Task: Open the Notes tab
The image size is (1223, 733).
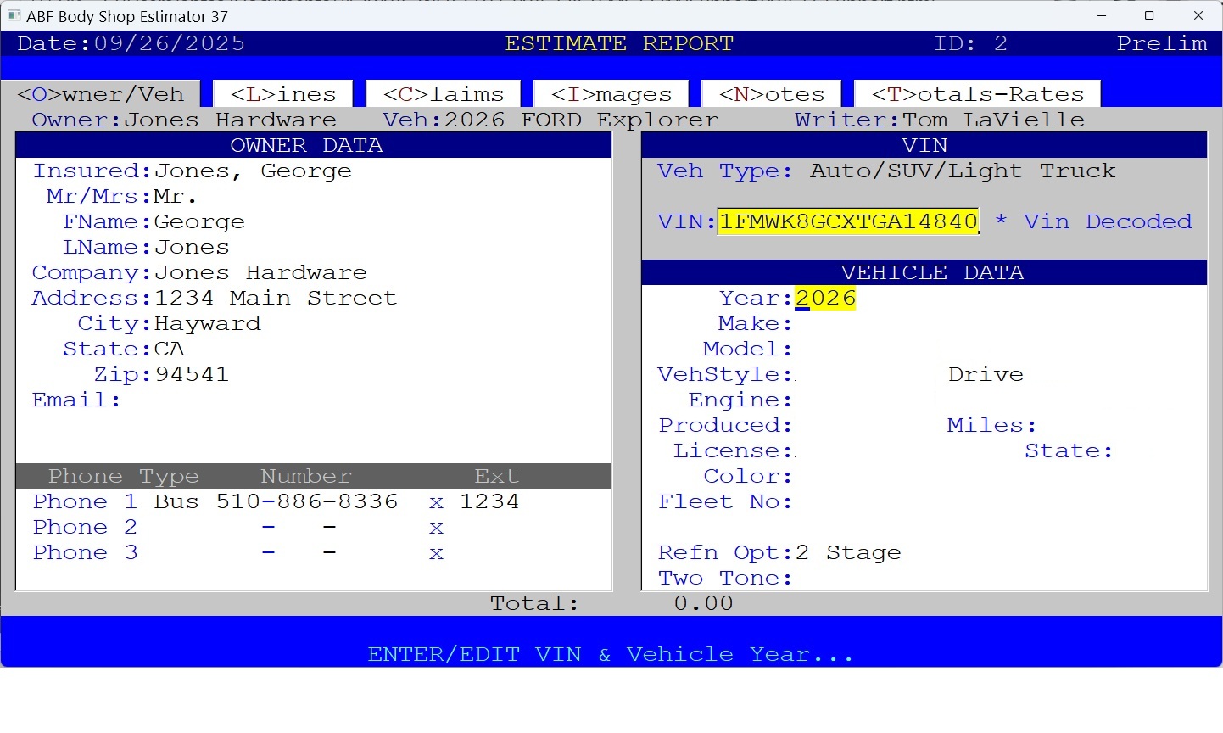Action: click(772, 94)
